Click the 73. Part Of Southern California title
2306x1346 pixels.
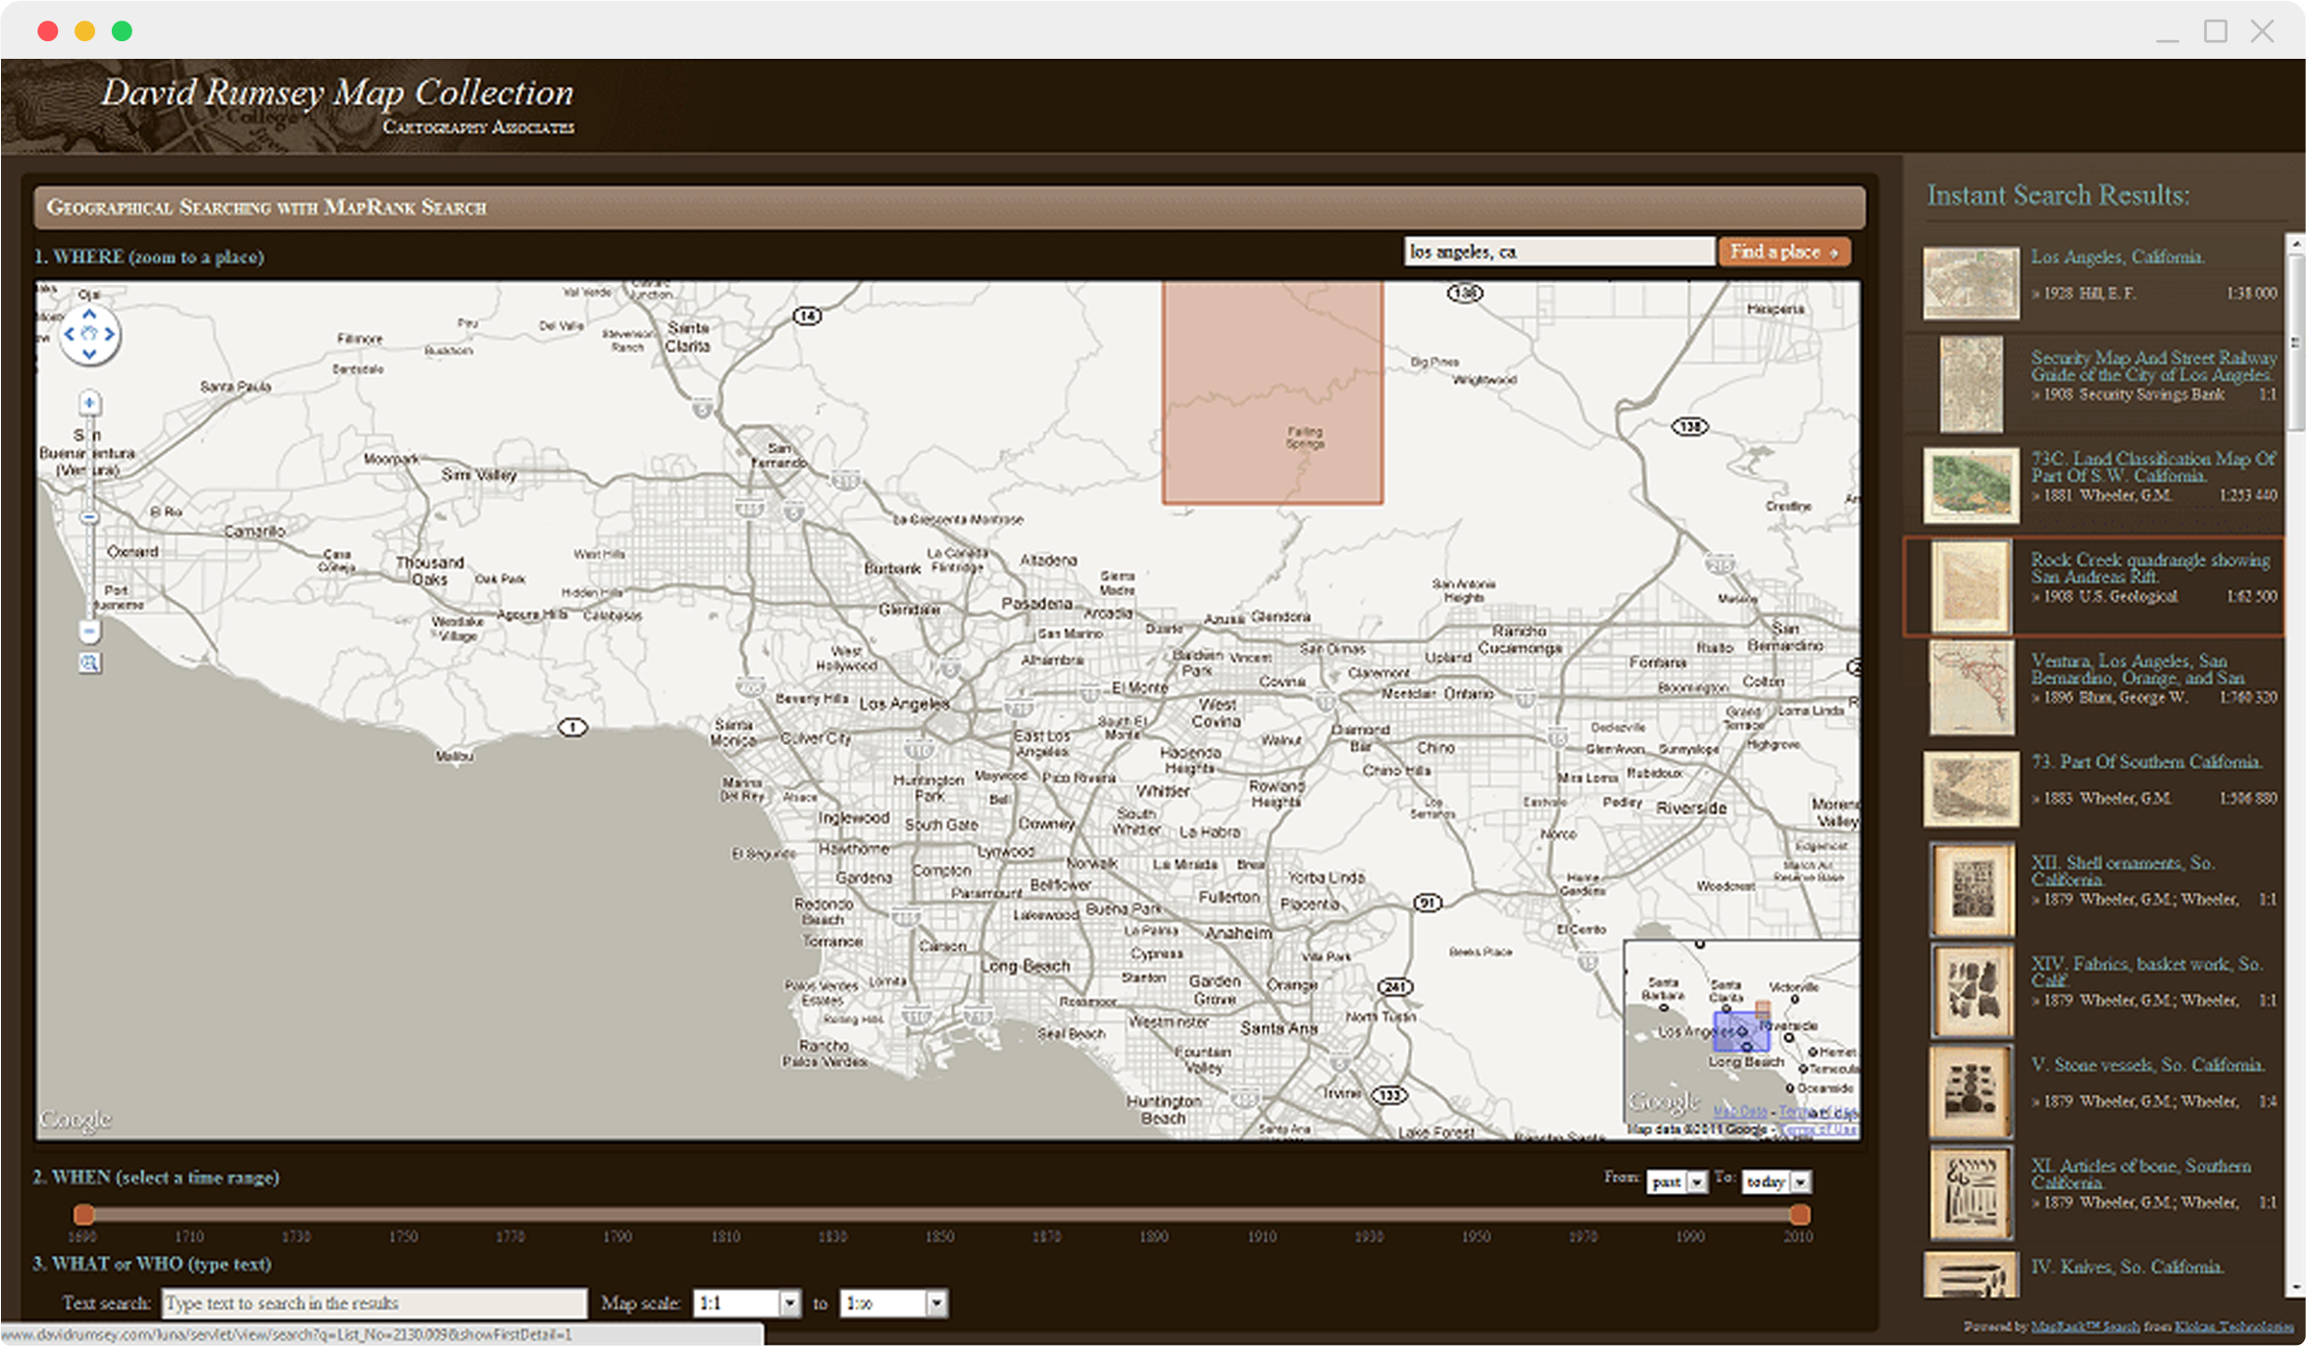point(2146,762)
